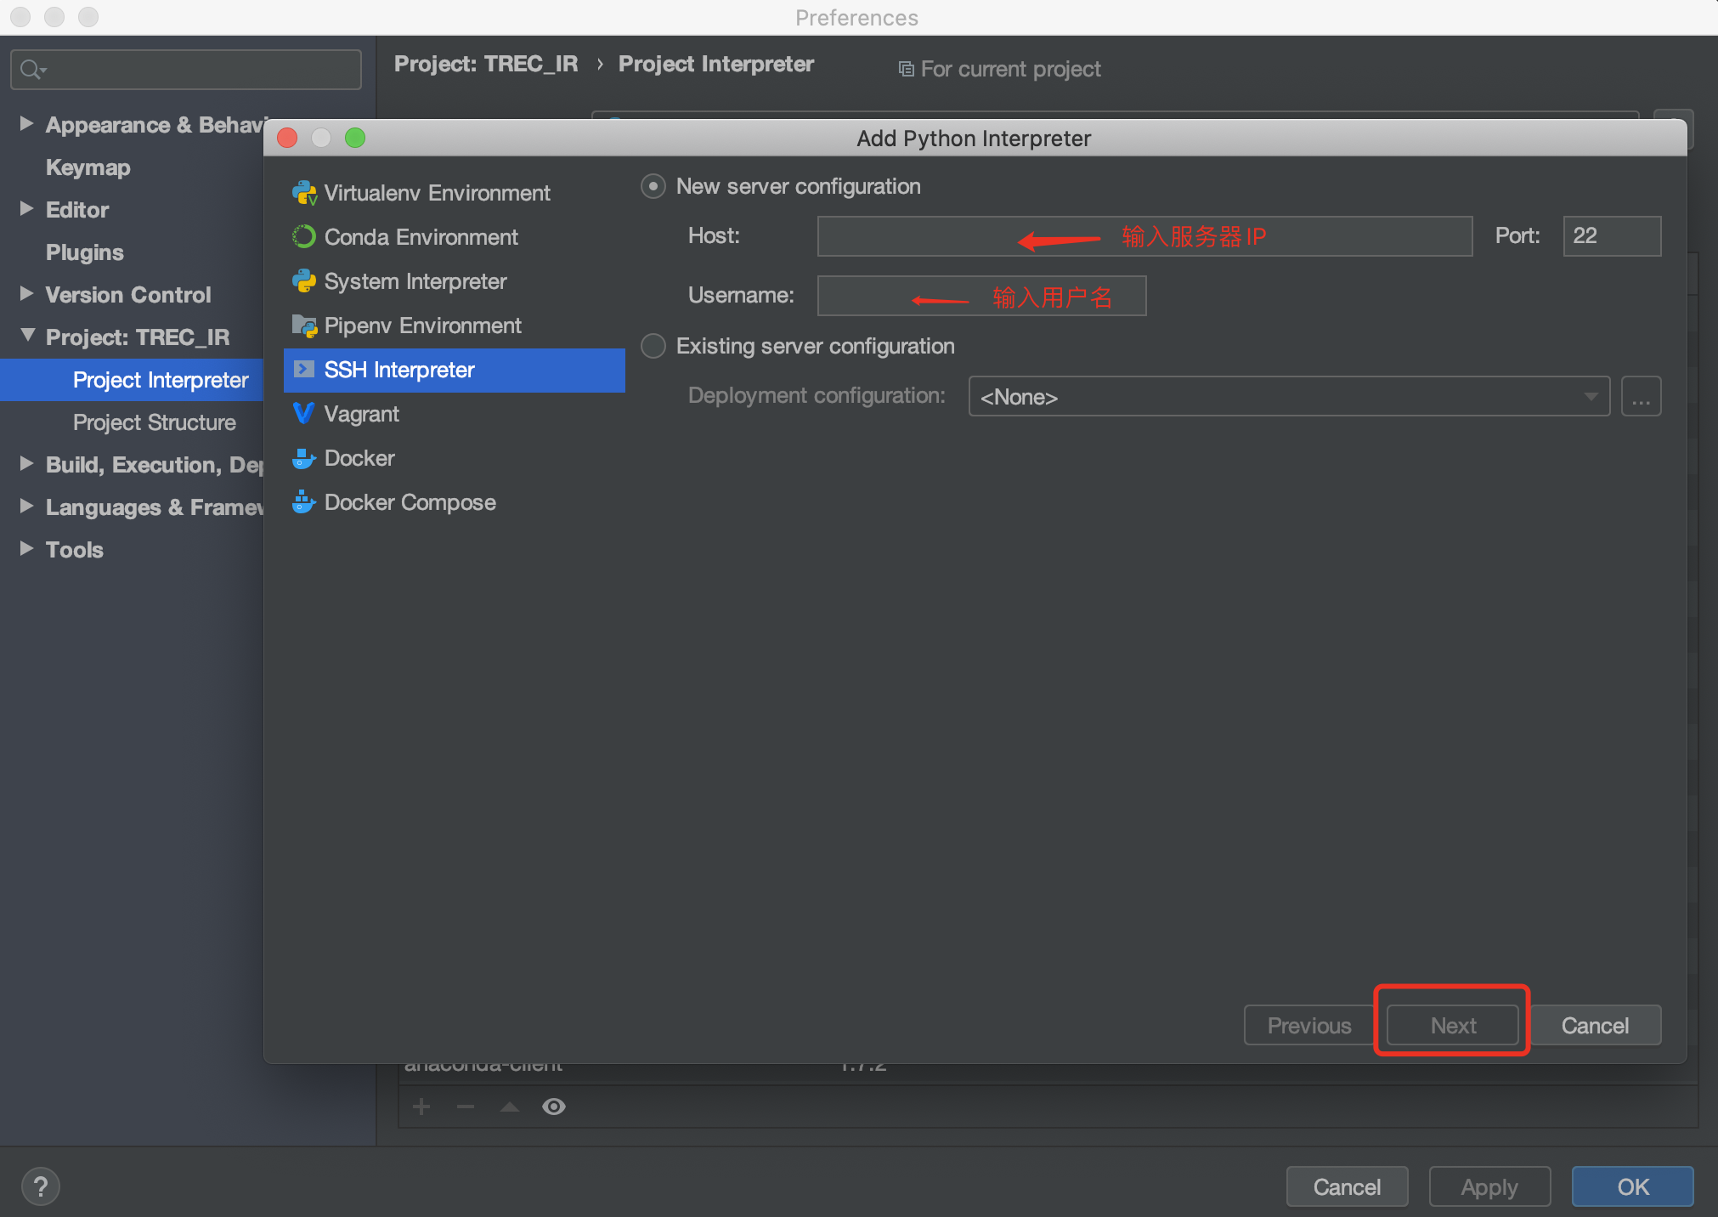1718x1217 pixels.
Task: Select the Vagrant interpreter type
Action: coord(362,413)
